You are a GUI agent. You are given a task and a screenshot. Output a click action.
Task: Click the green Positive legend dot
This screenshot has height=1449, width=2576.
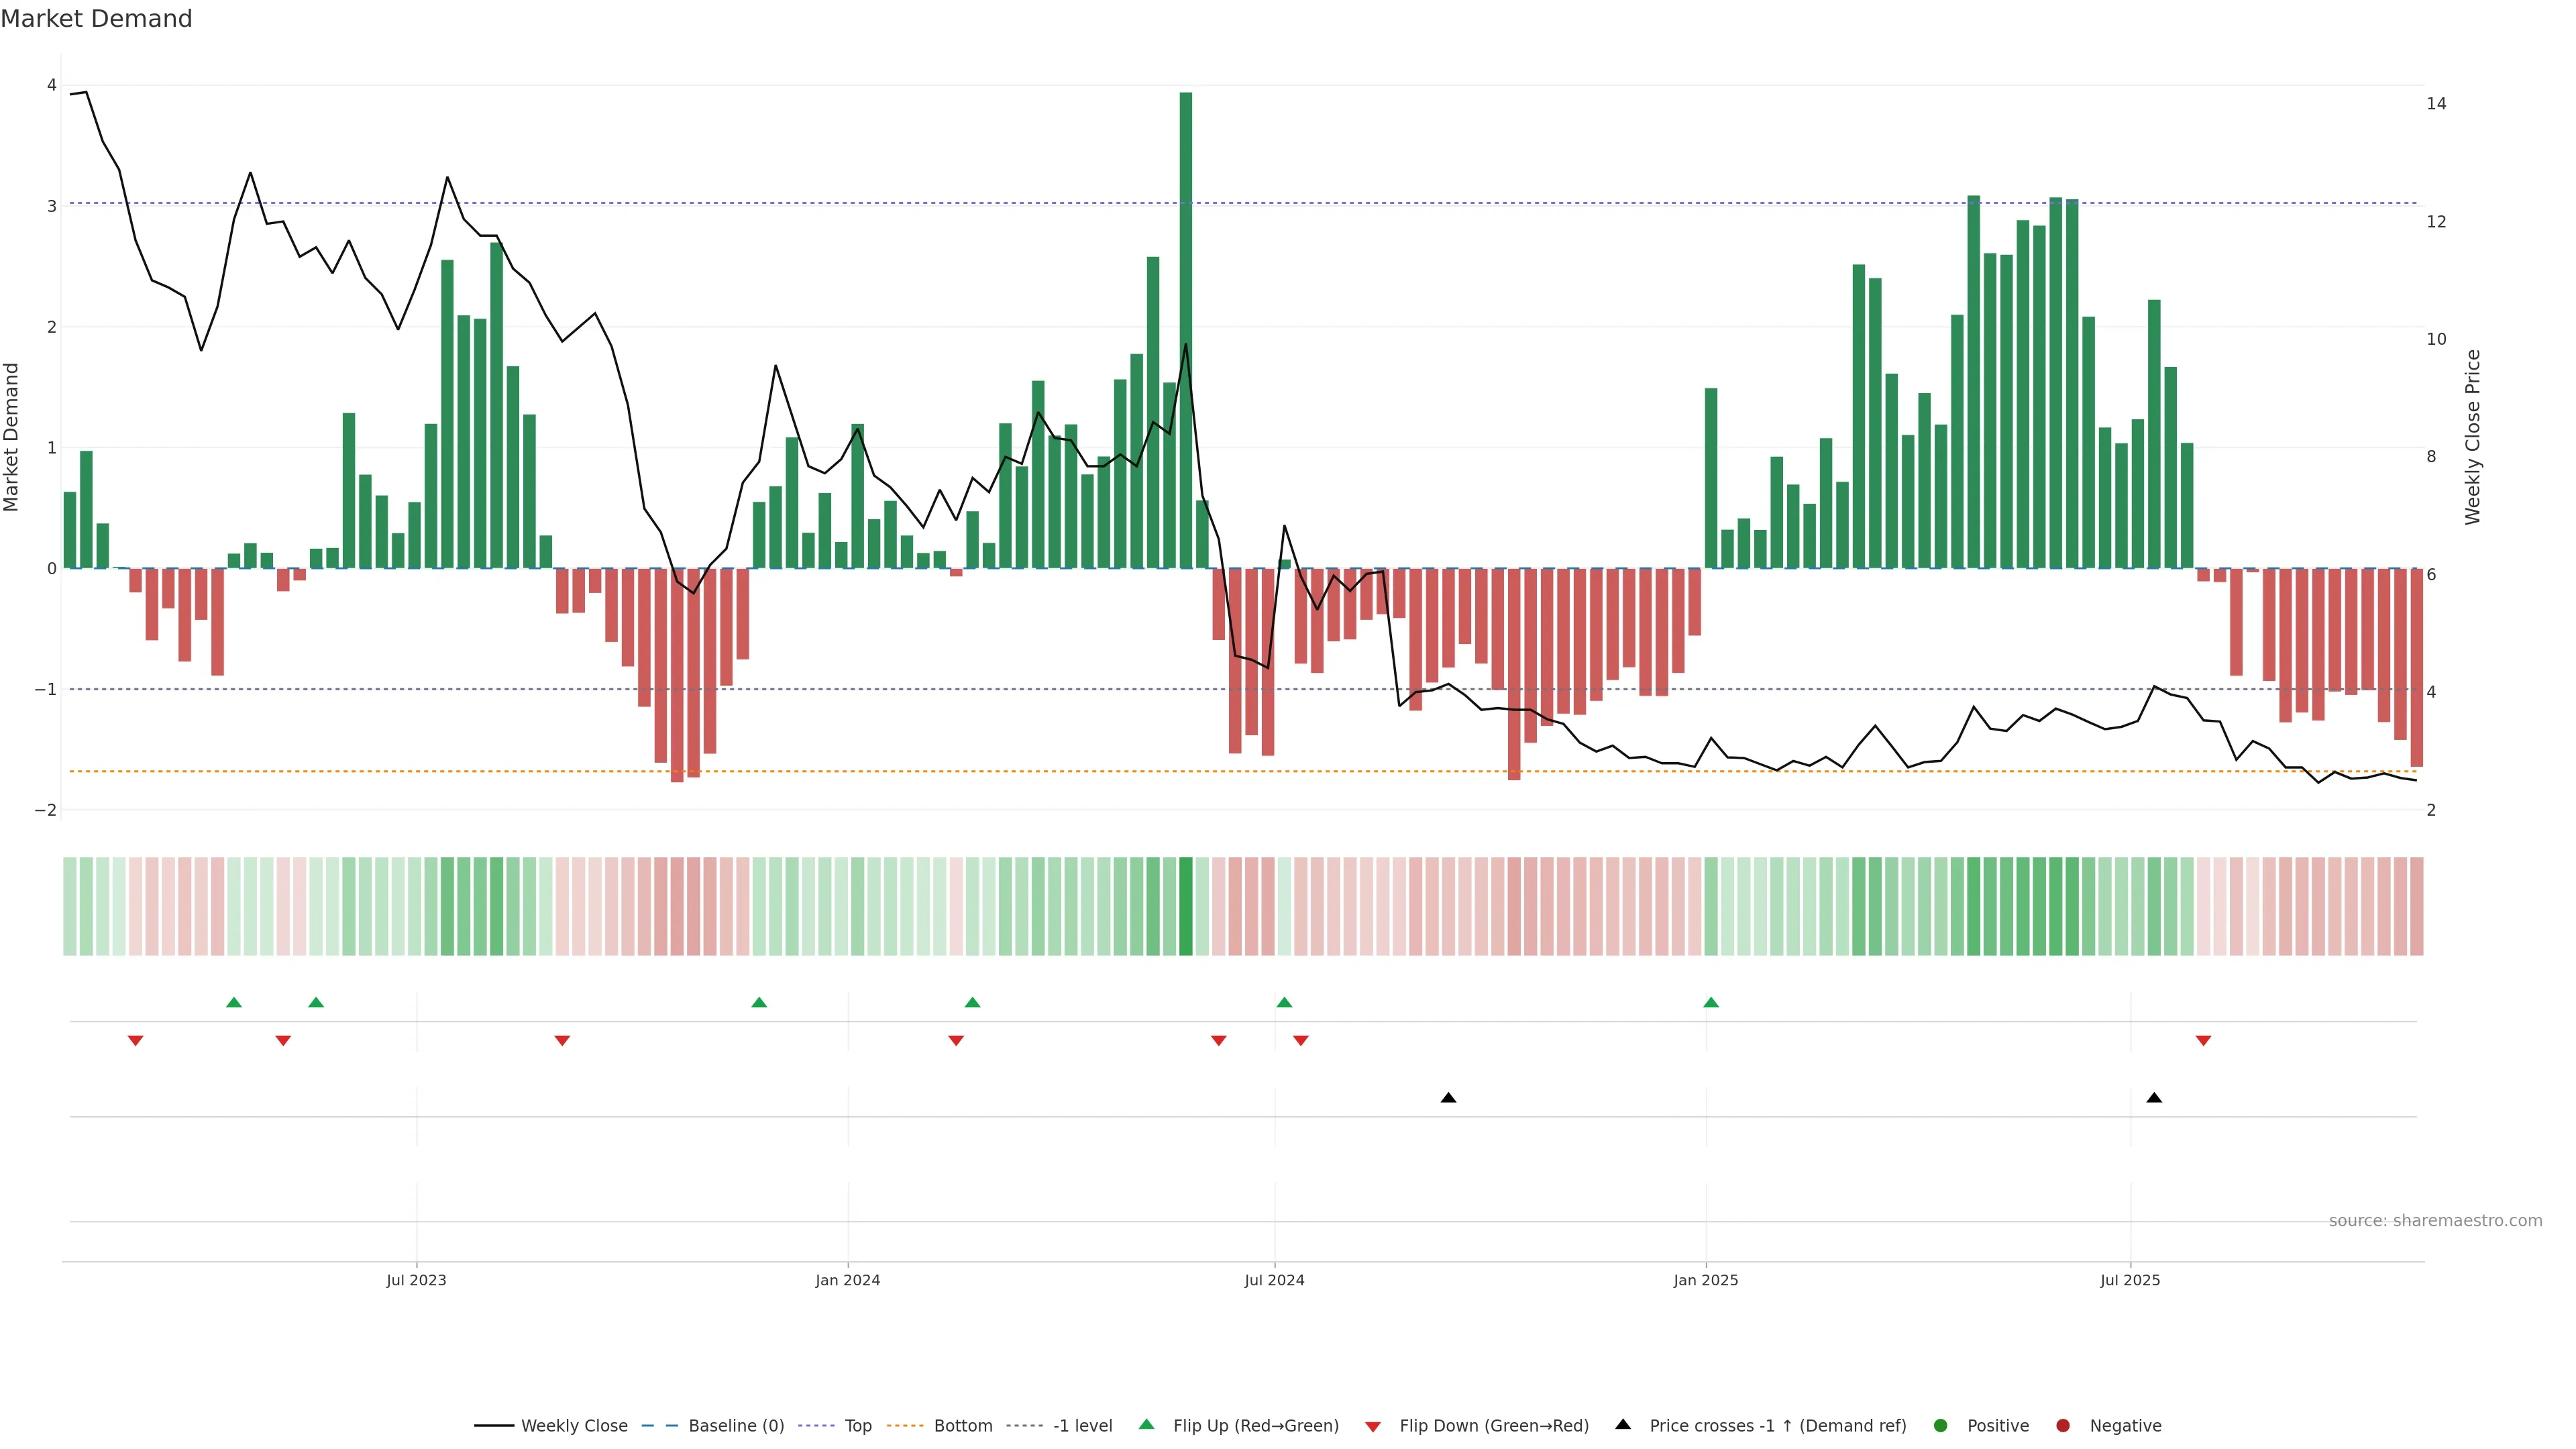pos(1941,1426)
